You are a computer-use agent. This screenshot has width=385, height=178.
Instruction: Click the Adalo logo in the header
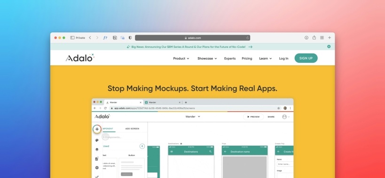pyautogui.click(x=80, y=58)
